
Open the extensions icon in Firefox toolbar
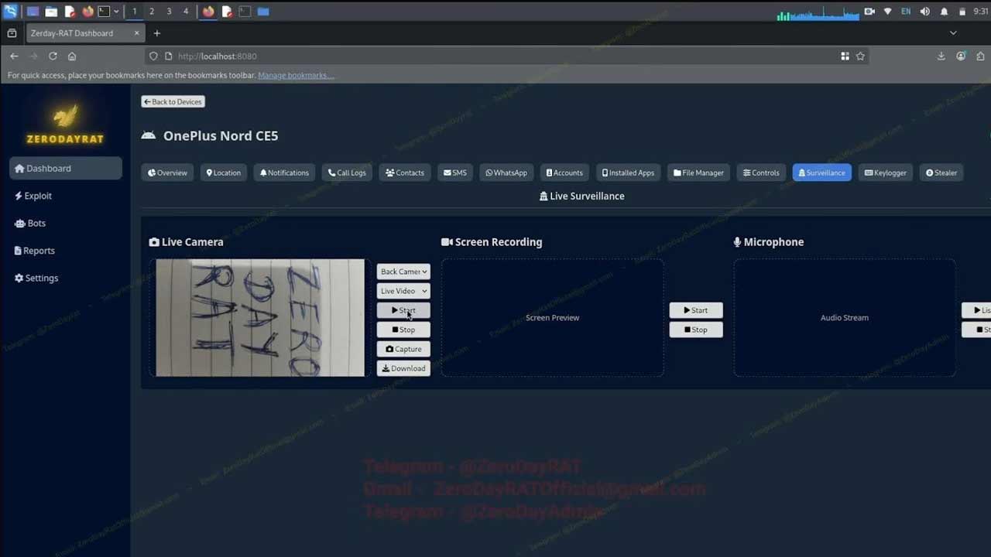[981, 56]
